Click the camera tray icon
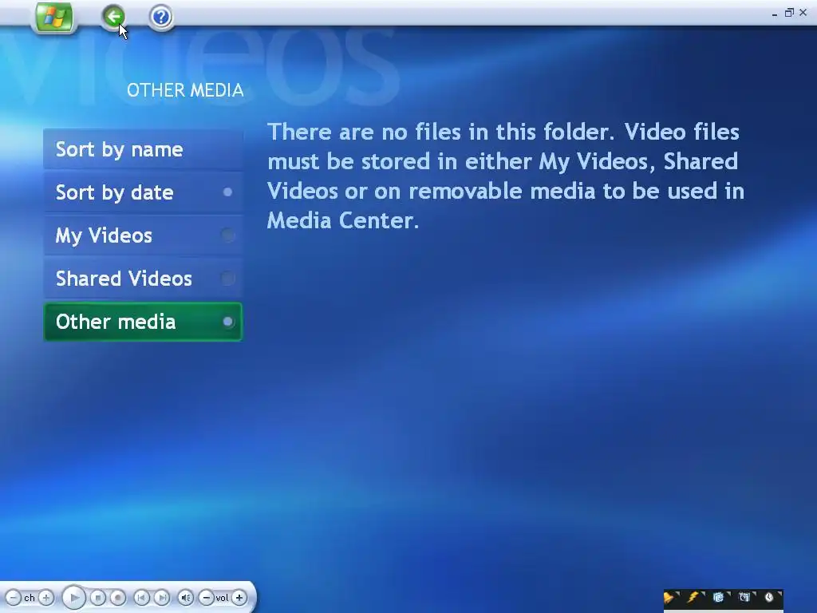The height and width of the screenshot is (613, 817). point(744,597)
